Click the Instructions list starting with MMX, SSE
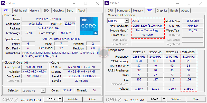Screen dimensions: 207x103 pos(61,55)
